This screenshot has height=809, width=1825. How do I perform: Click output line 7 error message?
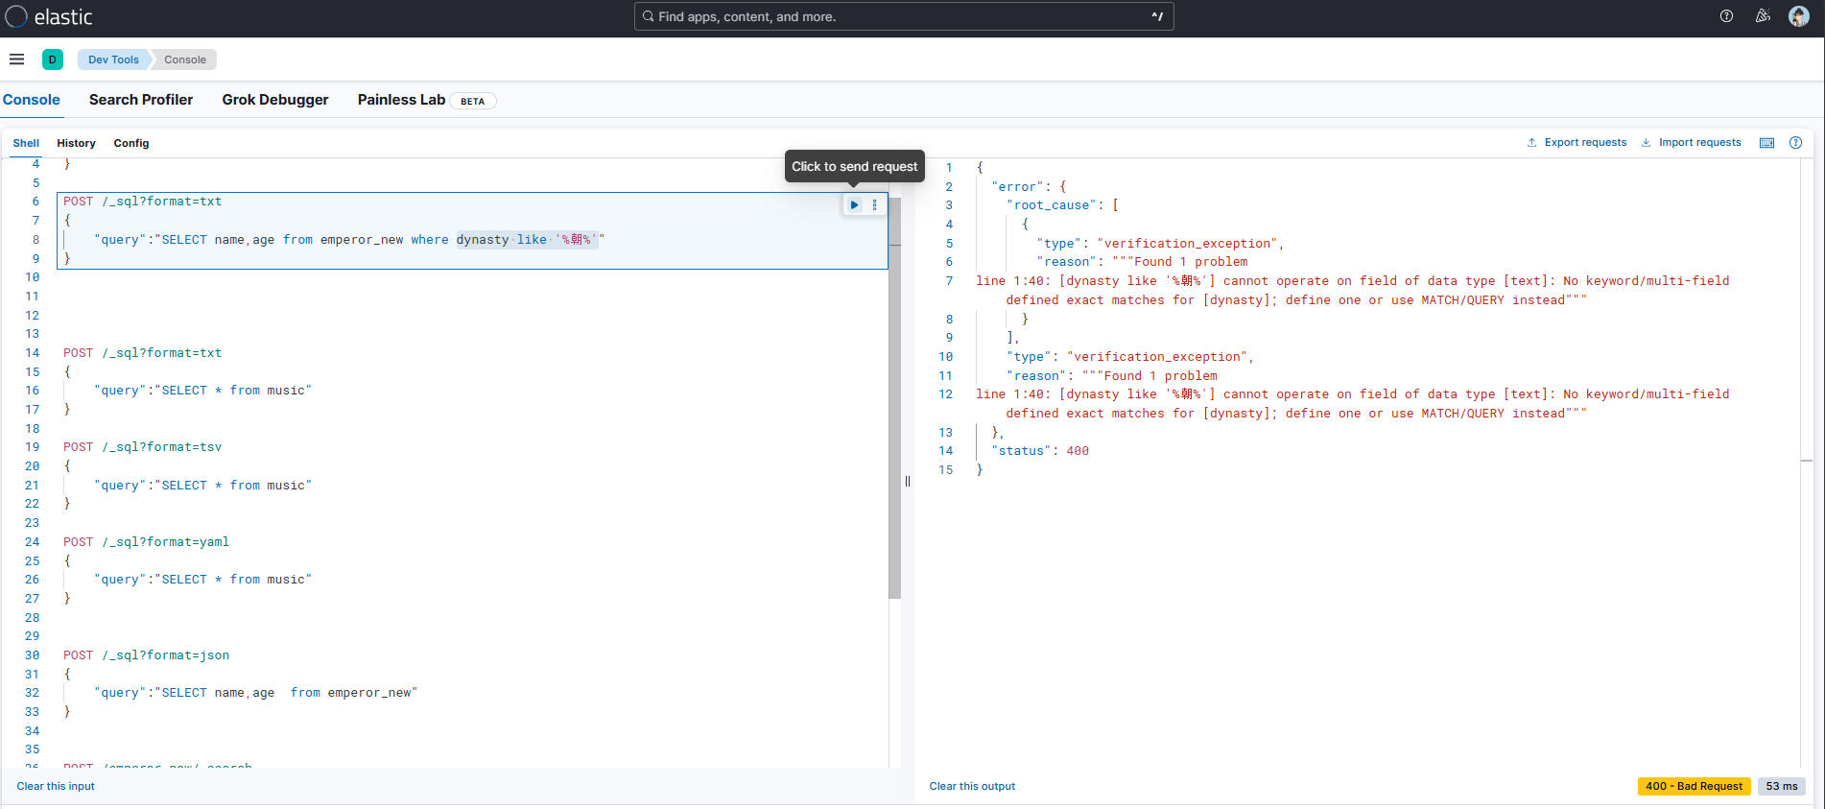tap(1353, 291)
